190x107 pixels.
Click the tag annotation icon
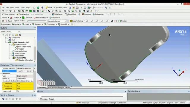pos(110,8)
